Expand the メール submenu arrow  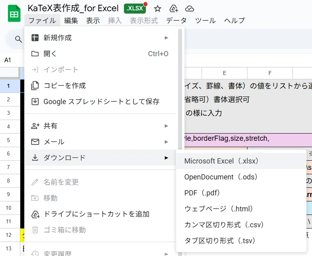(x=166, y=142)
